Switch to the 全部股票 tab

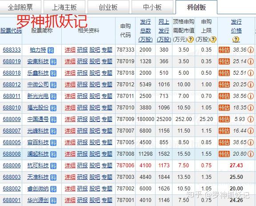20,8
